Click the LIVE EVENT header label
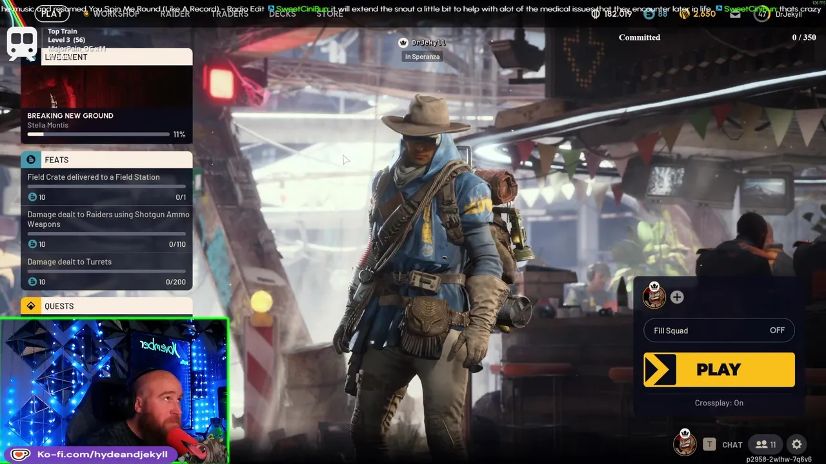 [65, 57]
